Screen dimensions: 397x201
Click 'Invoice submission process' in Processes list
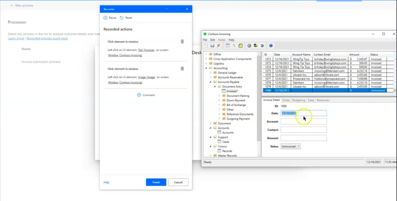point(41,62)
